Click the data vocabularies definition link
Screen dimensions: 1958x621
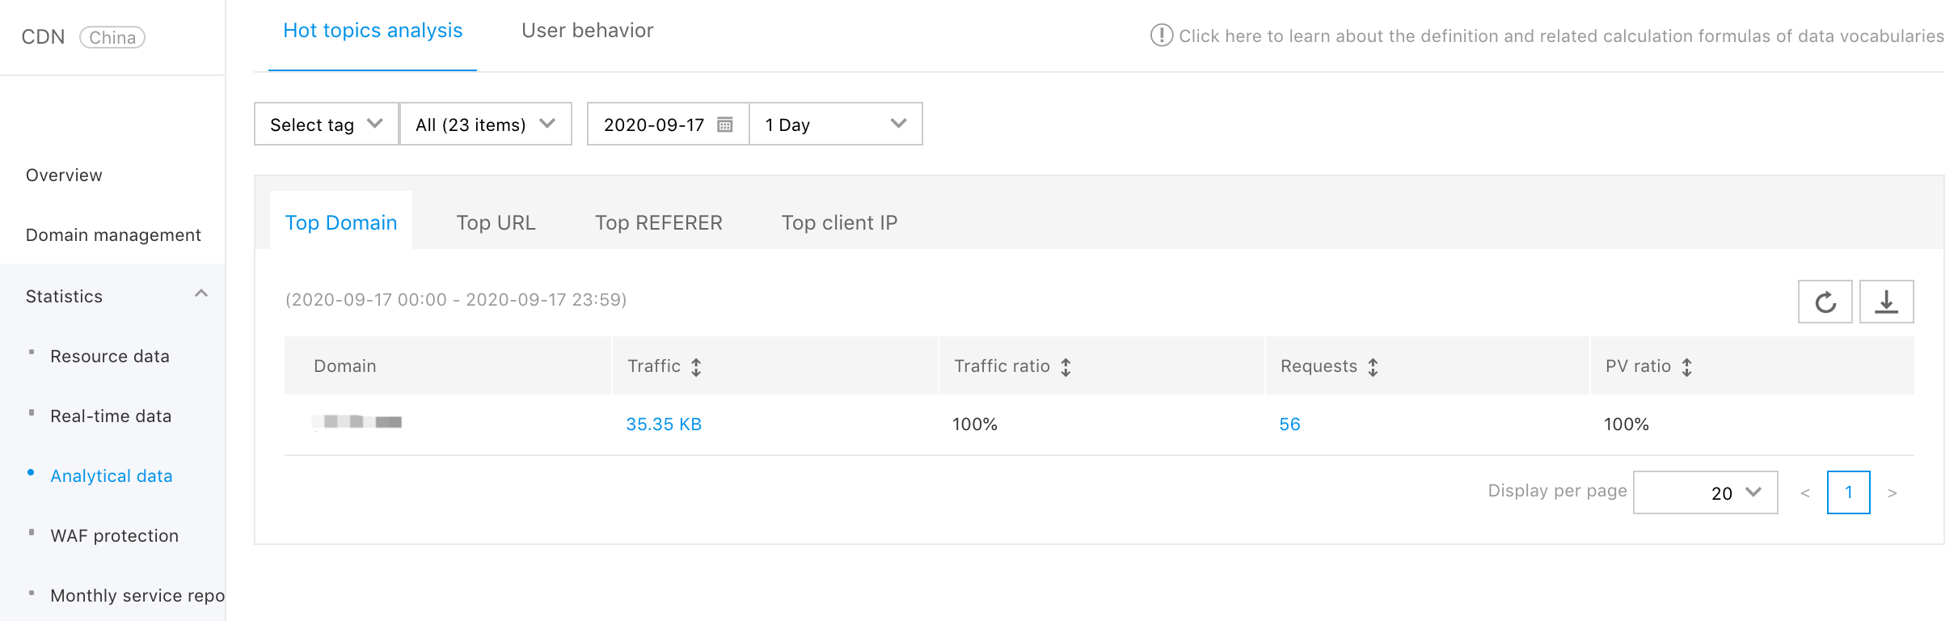click(x=1561, y=36)
